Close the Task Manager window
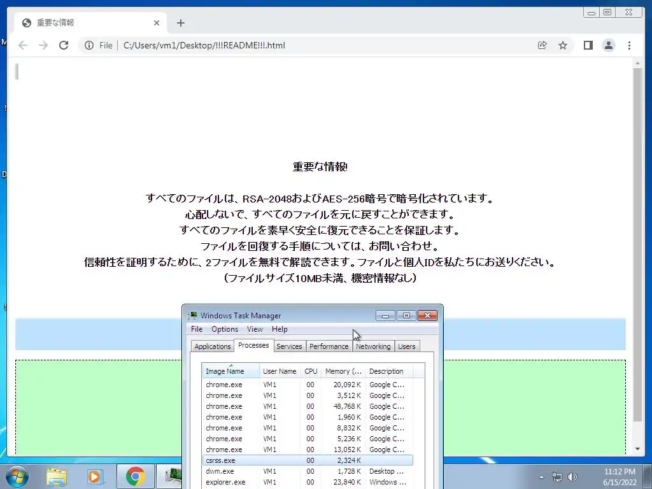The image size is (652, 489). 427,316
